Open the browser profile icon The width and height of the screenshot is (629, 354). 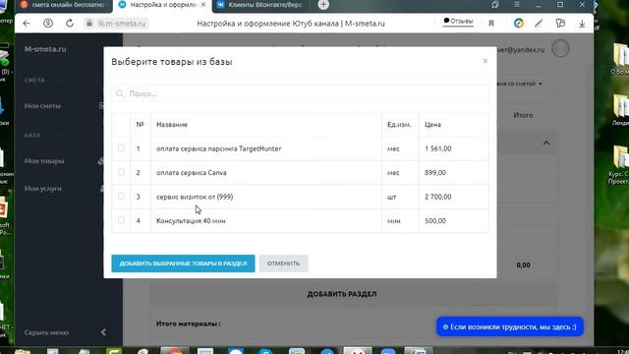click(x=48, y=24)
